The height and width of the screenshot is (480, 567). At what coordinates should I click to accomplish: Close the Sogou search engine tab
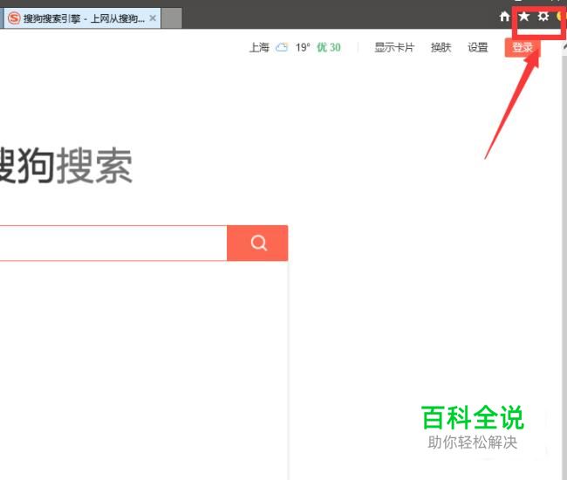point(153,18)
